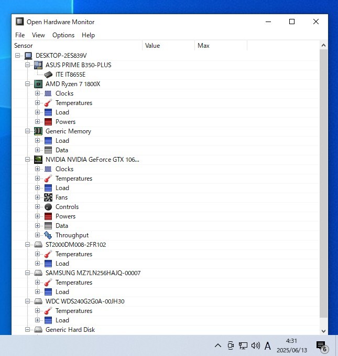Click the drive icon for ST2000DM008-2FR102

tap(38, 245)
